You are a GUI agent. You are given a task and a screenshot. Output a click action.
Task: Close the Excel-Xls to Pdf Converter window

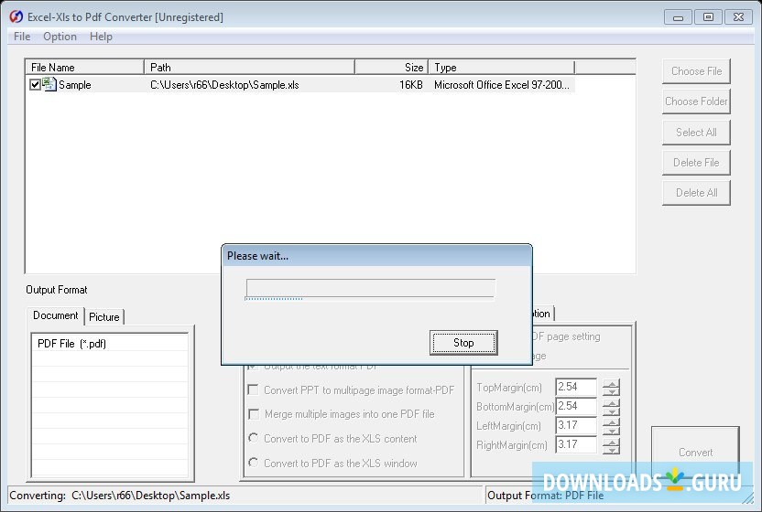pyautogui.click(x=738, y=17)
